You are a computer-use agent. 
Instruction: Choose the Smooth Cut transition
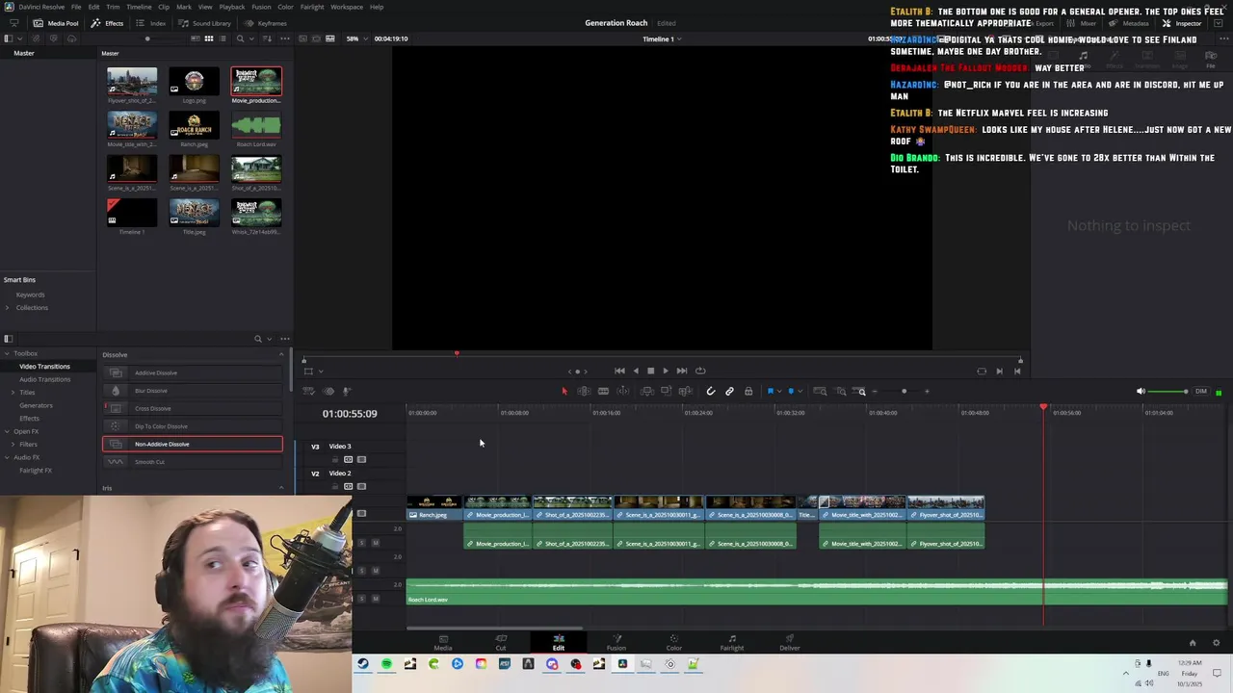[193, 462]
